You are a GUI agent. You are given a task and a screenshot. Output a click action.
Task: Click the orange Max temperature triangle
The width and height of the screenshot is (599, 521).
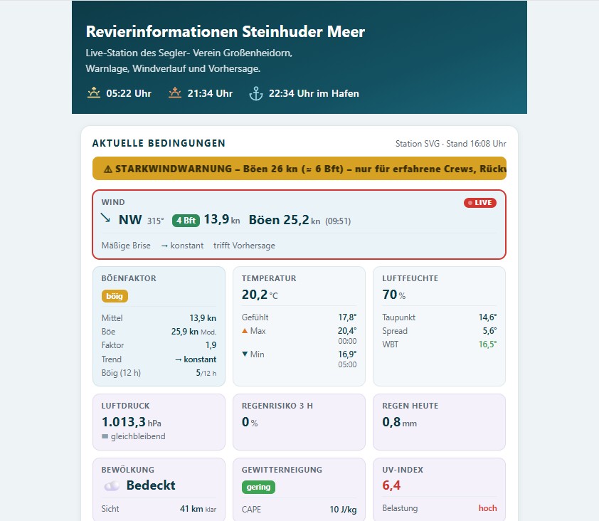pos(245,331)
